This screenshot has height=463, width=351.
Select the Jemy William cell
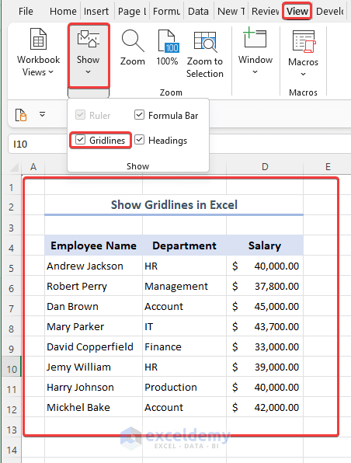pos(94,367)
